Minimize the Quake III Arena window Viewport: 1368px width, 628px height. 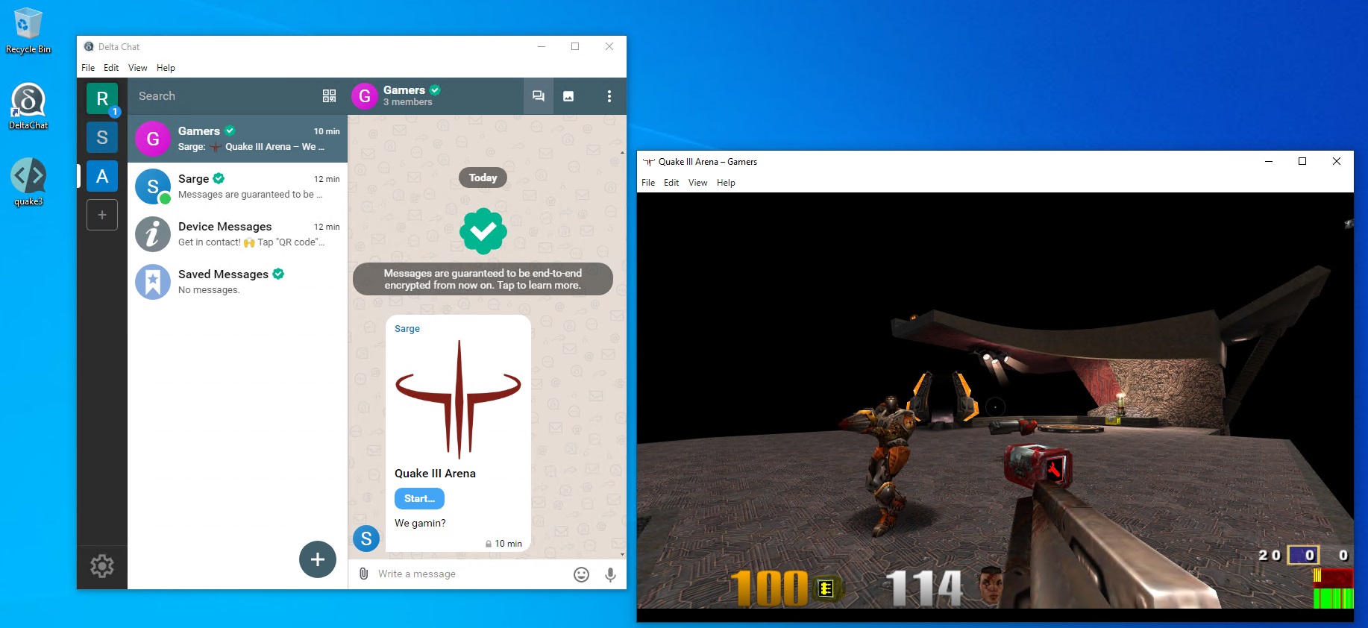point(1269,162)
